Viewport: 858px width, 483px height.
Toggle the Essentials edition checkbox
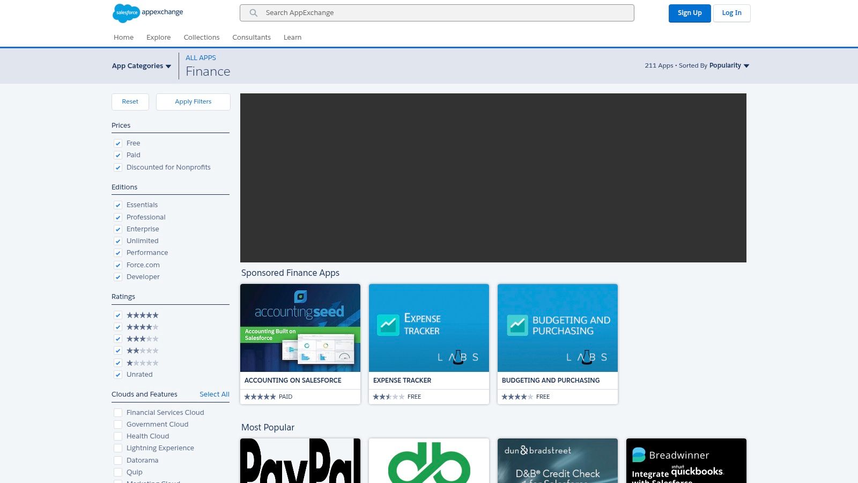(118, 205)
